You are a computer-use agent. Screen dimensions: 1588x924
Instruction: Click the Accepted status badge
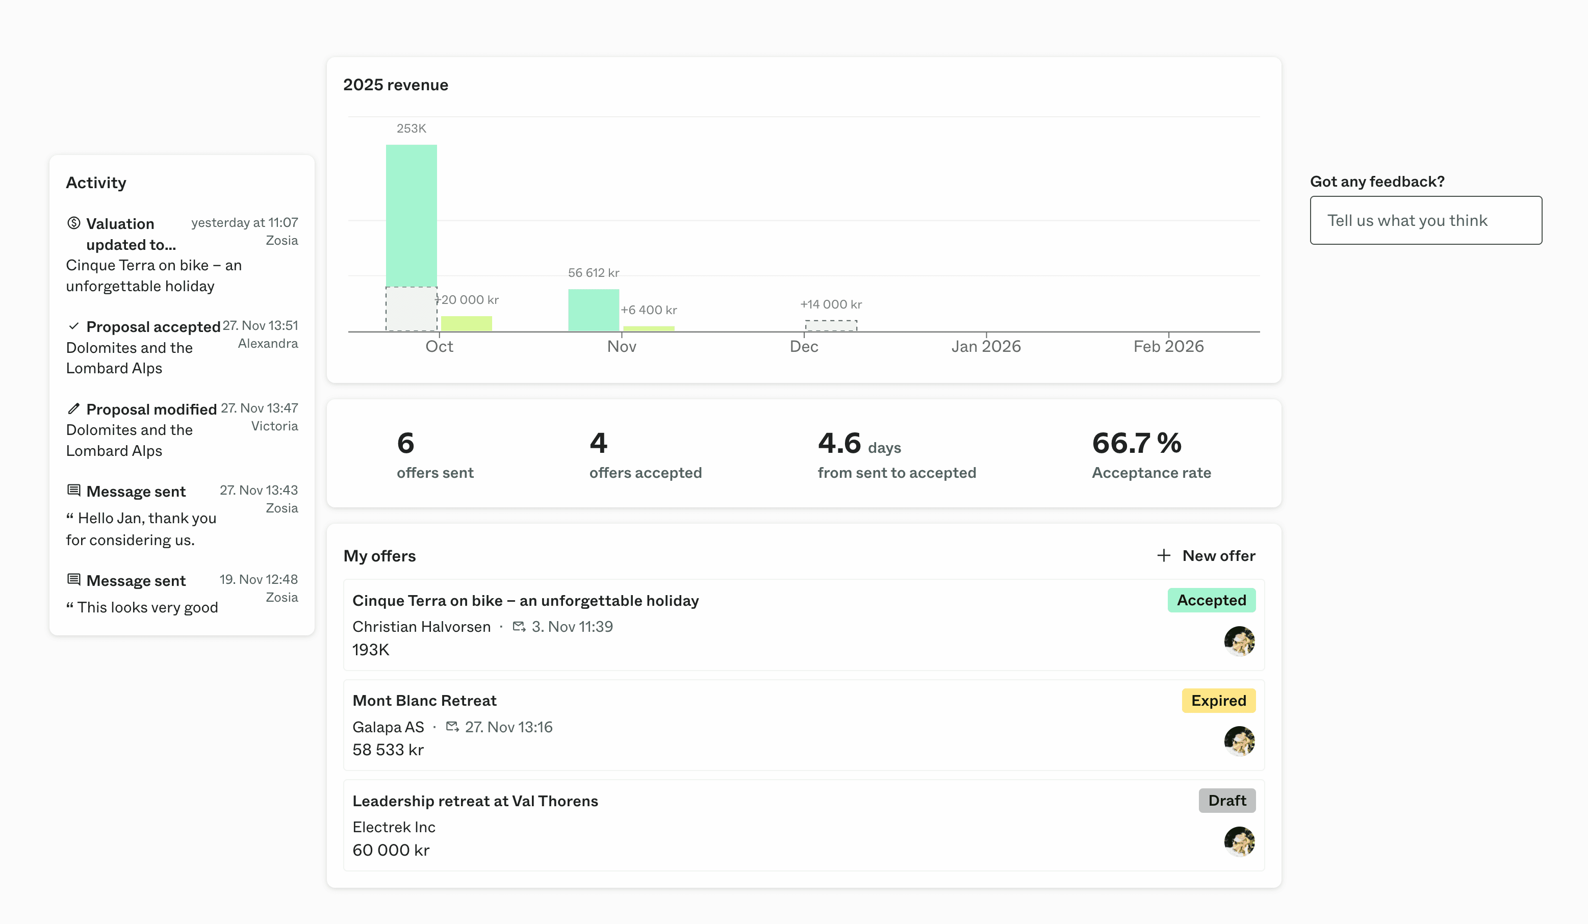(1211, 600)
